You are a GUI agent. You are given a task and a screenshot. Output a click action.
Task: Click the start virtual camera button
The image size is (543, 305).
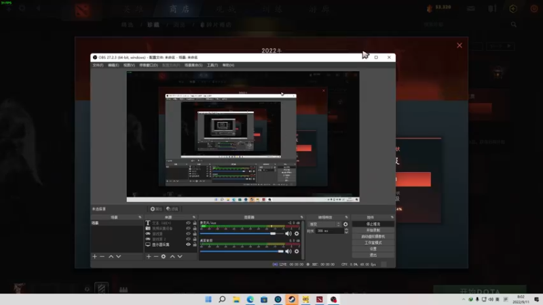[373, 237]
